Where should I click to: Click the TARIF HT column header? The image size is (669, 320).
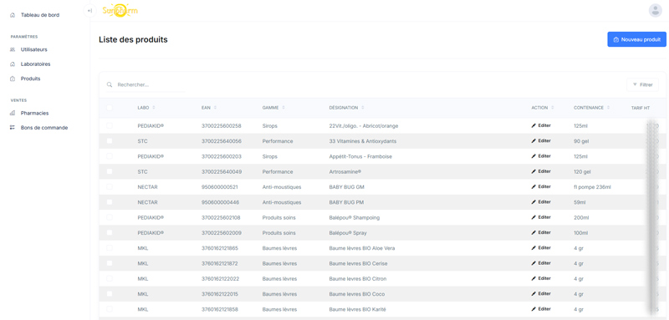pos(641,109)
